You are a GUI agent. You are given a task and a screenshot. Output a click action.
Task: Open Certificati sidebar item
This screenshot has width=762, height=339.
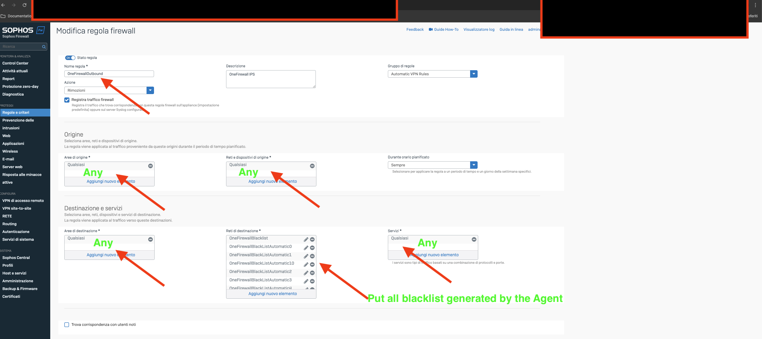[11, 297]
